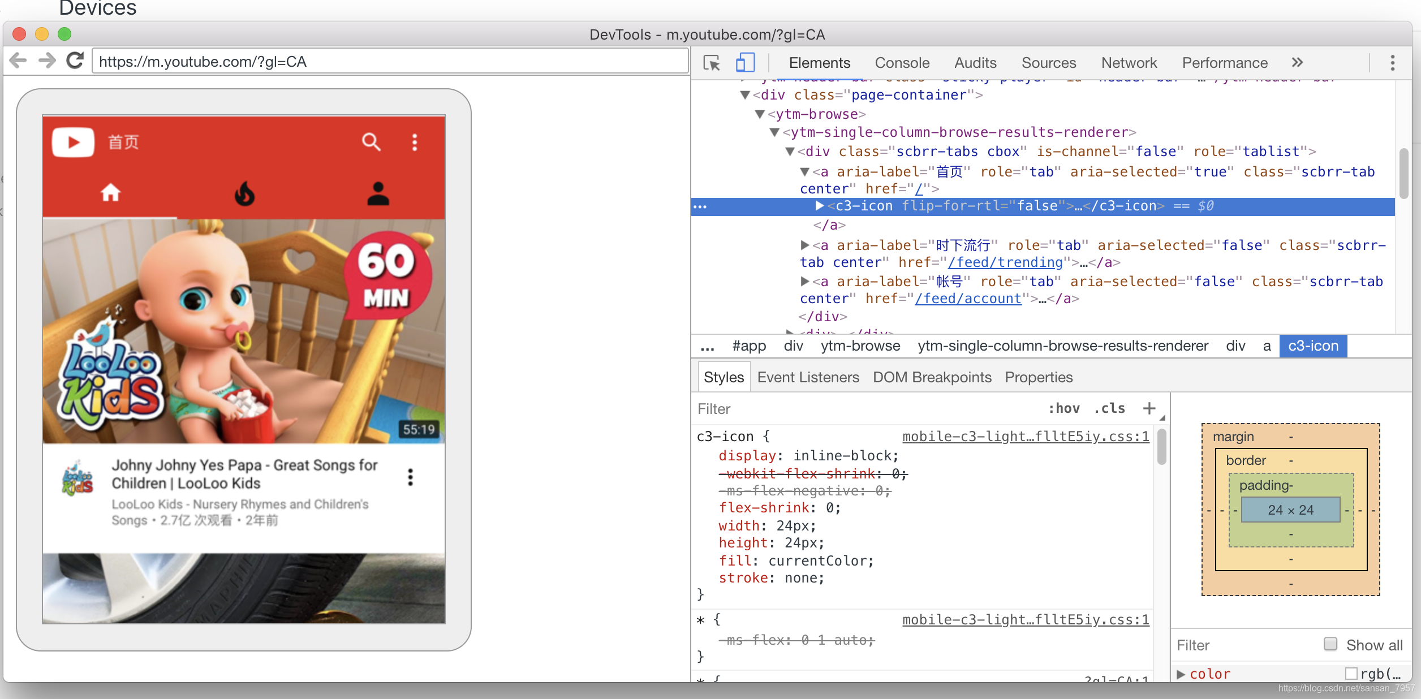Image resolution: width=1421 pixels, height=699 pixels.
Task: Tap the account person tab icon
Action: click(378, 194)
